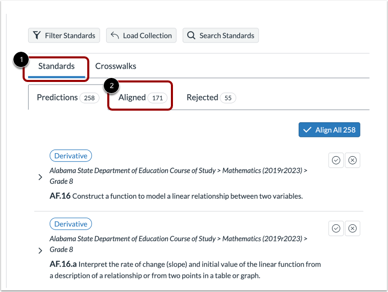Image resolution: width=388 pixels, height=292 pixels.
Task: Reject AF.16 standard with X icon
Action: [353, 160]
